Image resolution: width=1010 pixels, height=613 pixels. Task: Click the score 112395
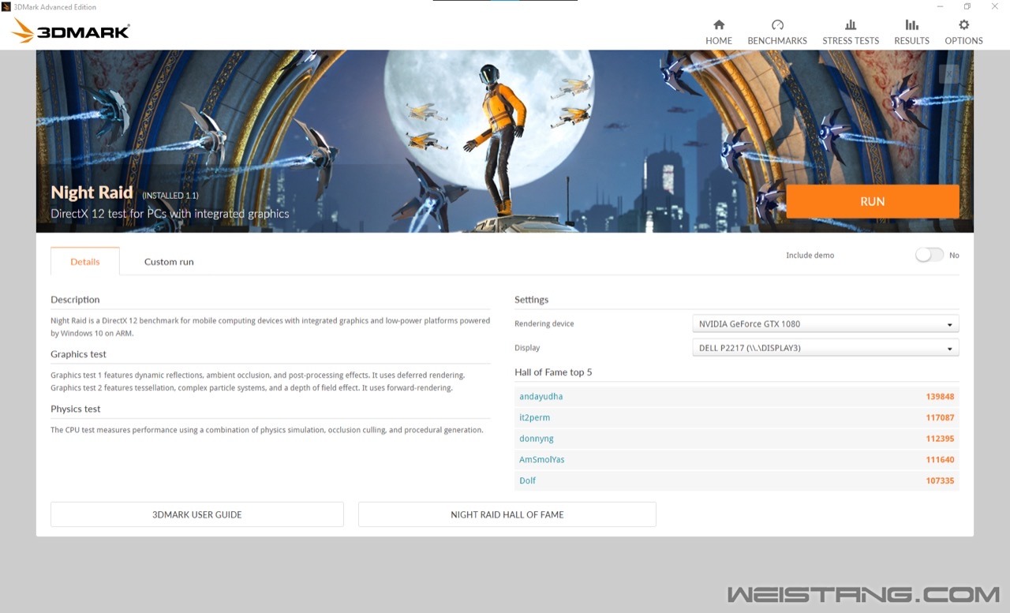click(940, 439)
